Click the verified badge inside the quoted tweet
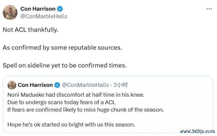 tap(57, 85)
